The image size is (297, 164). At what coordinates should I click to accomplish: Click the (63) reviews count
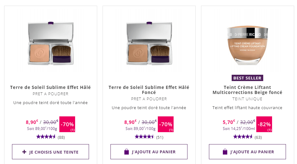tap(258, 137)
